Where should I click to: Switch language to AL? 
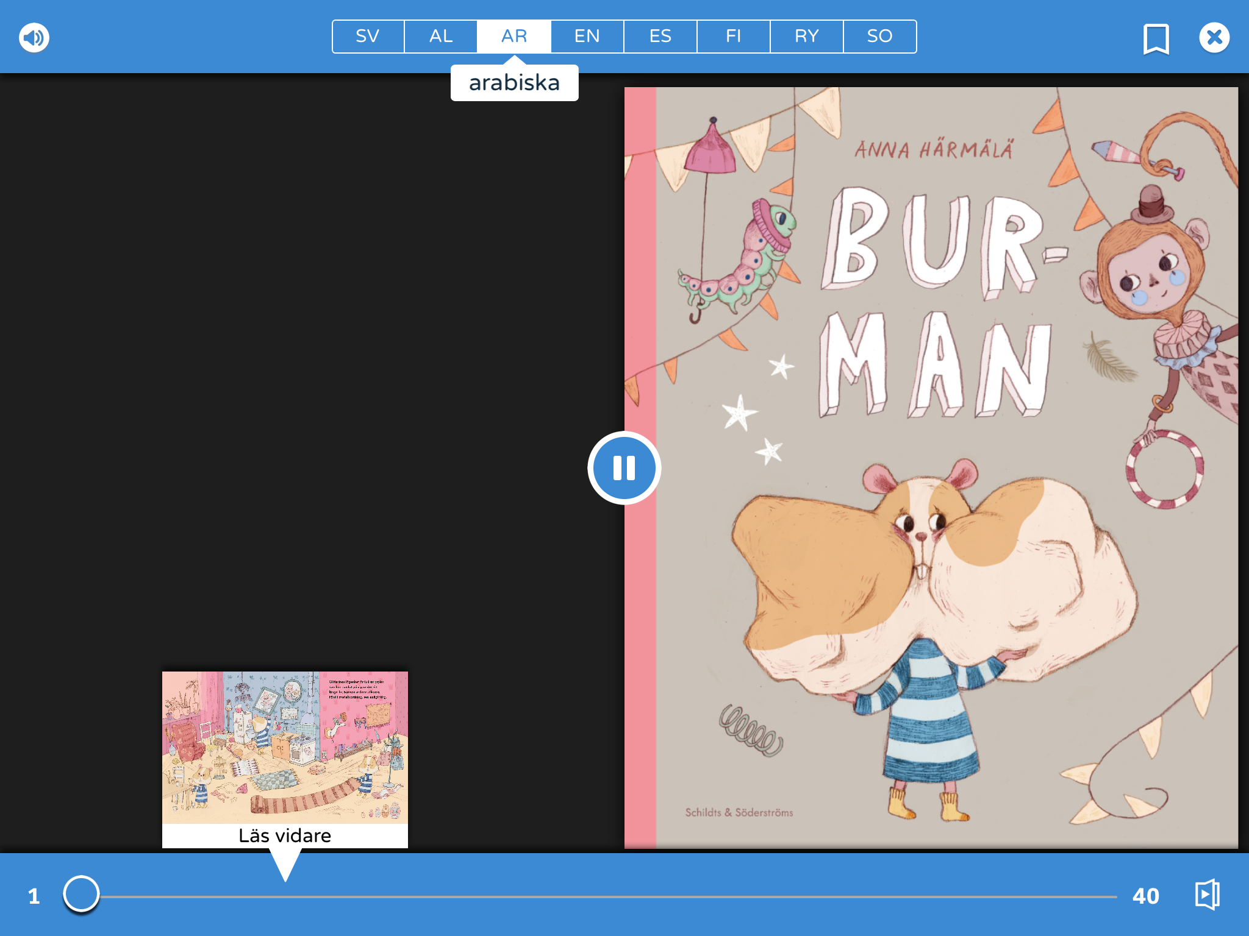441,37
